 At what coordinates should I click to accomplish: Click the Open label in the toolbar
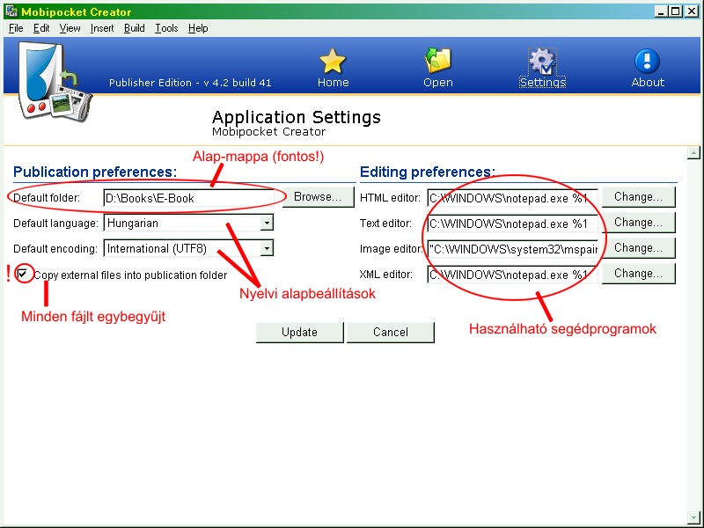tap(437, 83)
